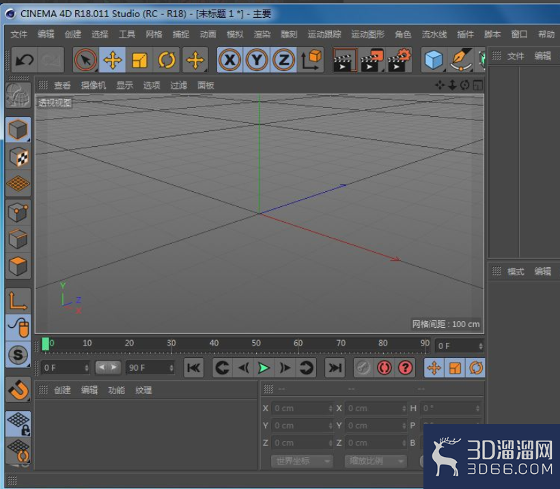Click viewport zoom camera icon
560x489 pixels.
coord(453,85)
